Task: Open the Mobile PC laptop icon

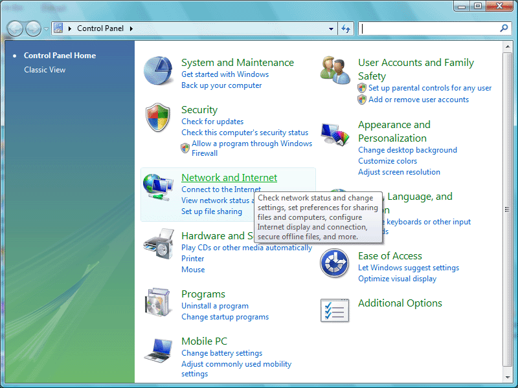Action: [159, 350]
